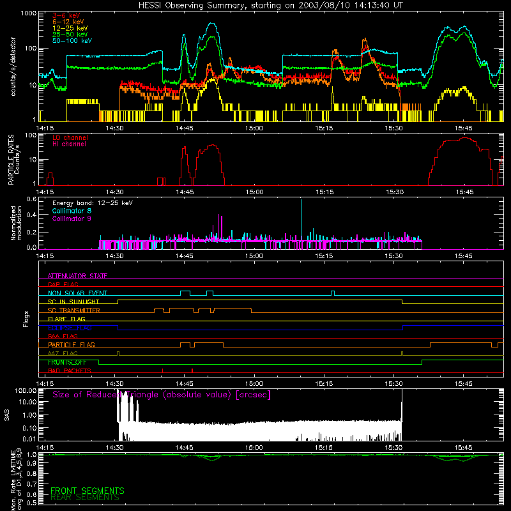Click the ECLIPSE FLAG label

pyautogui.click(x=70, y=328)
